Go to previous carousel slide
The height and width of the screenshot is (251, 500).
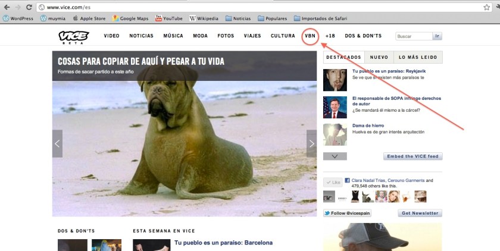click(x=57, y=143)
